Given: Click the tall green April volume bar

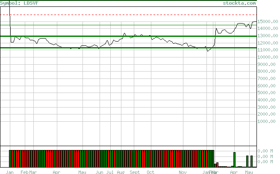Looking at the screenshot, I should click(x=234, y=160).
